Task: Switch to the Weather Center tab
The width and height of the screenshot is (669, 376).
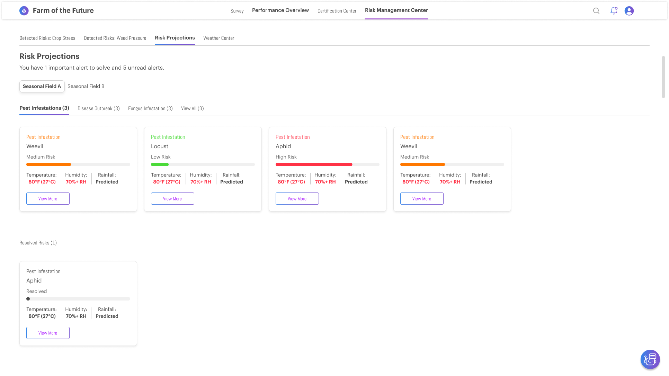Action: pos(218,38)
